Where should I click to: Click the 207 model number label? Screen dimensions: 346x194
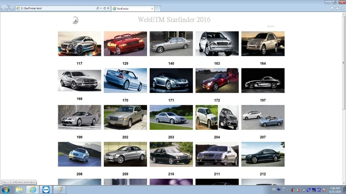tap(263, 137)
